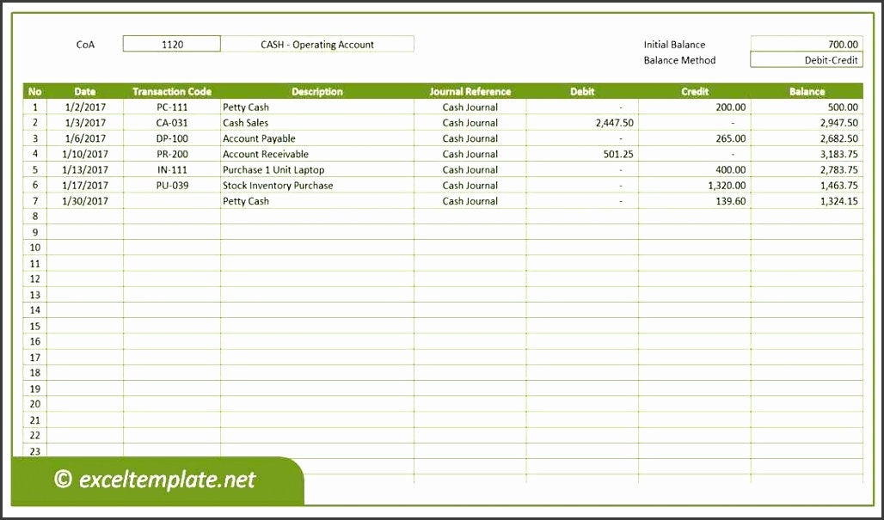Click the empty Description cell on row 8
The height and width of the screenshot is (520, 884).
click(x=317, y=216)
